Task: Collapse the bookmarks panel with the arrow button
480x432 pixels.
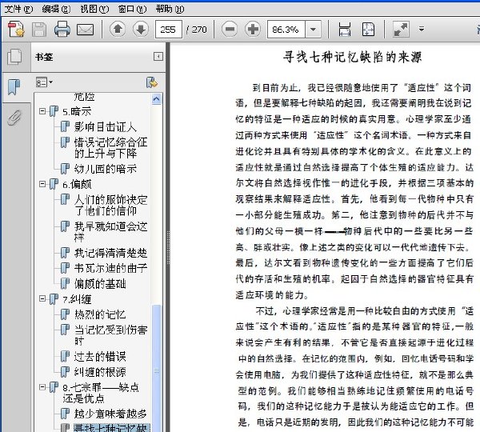Action: tap(158, 57)
